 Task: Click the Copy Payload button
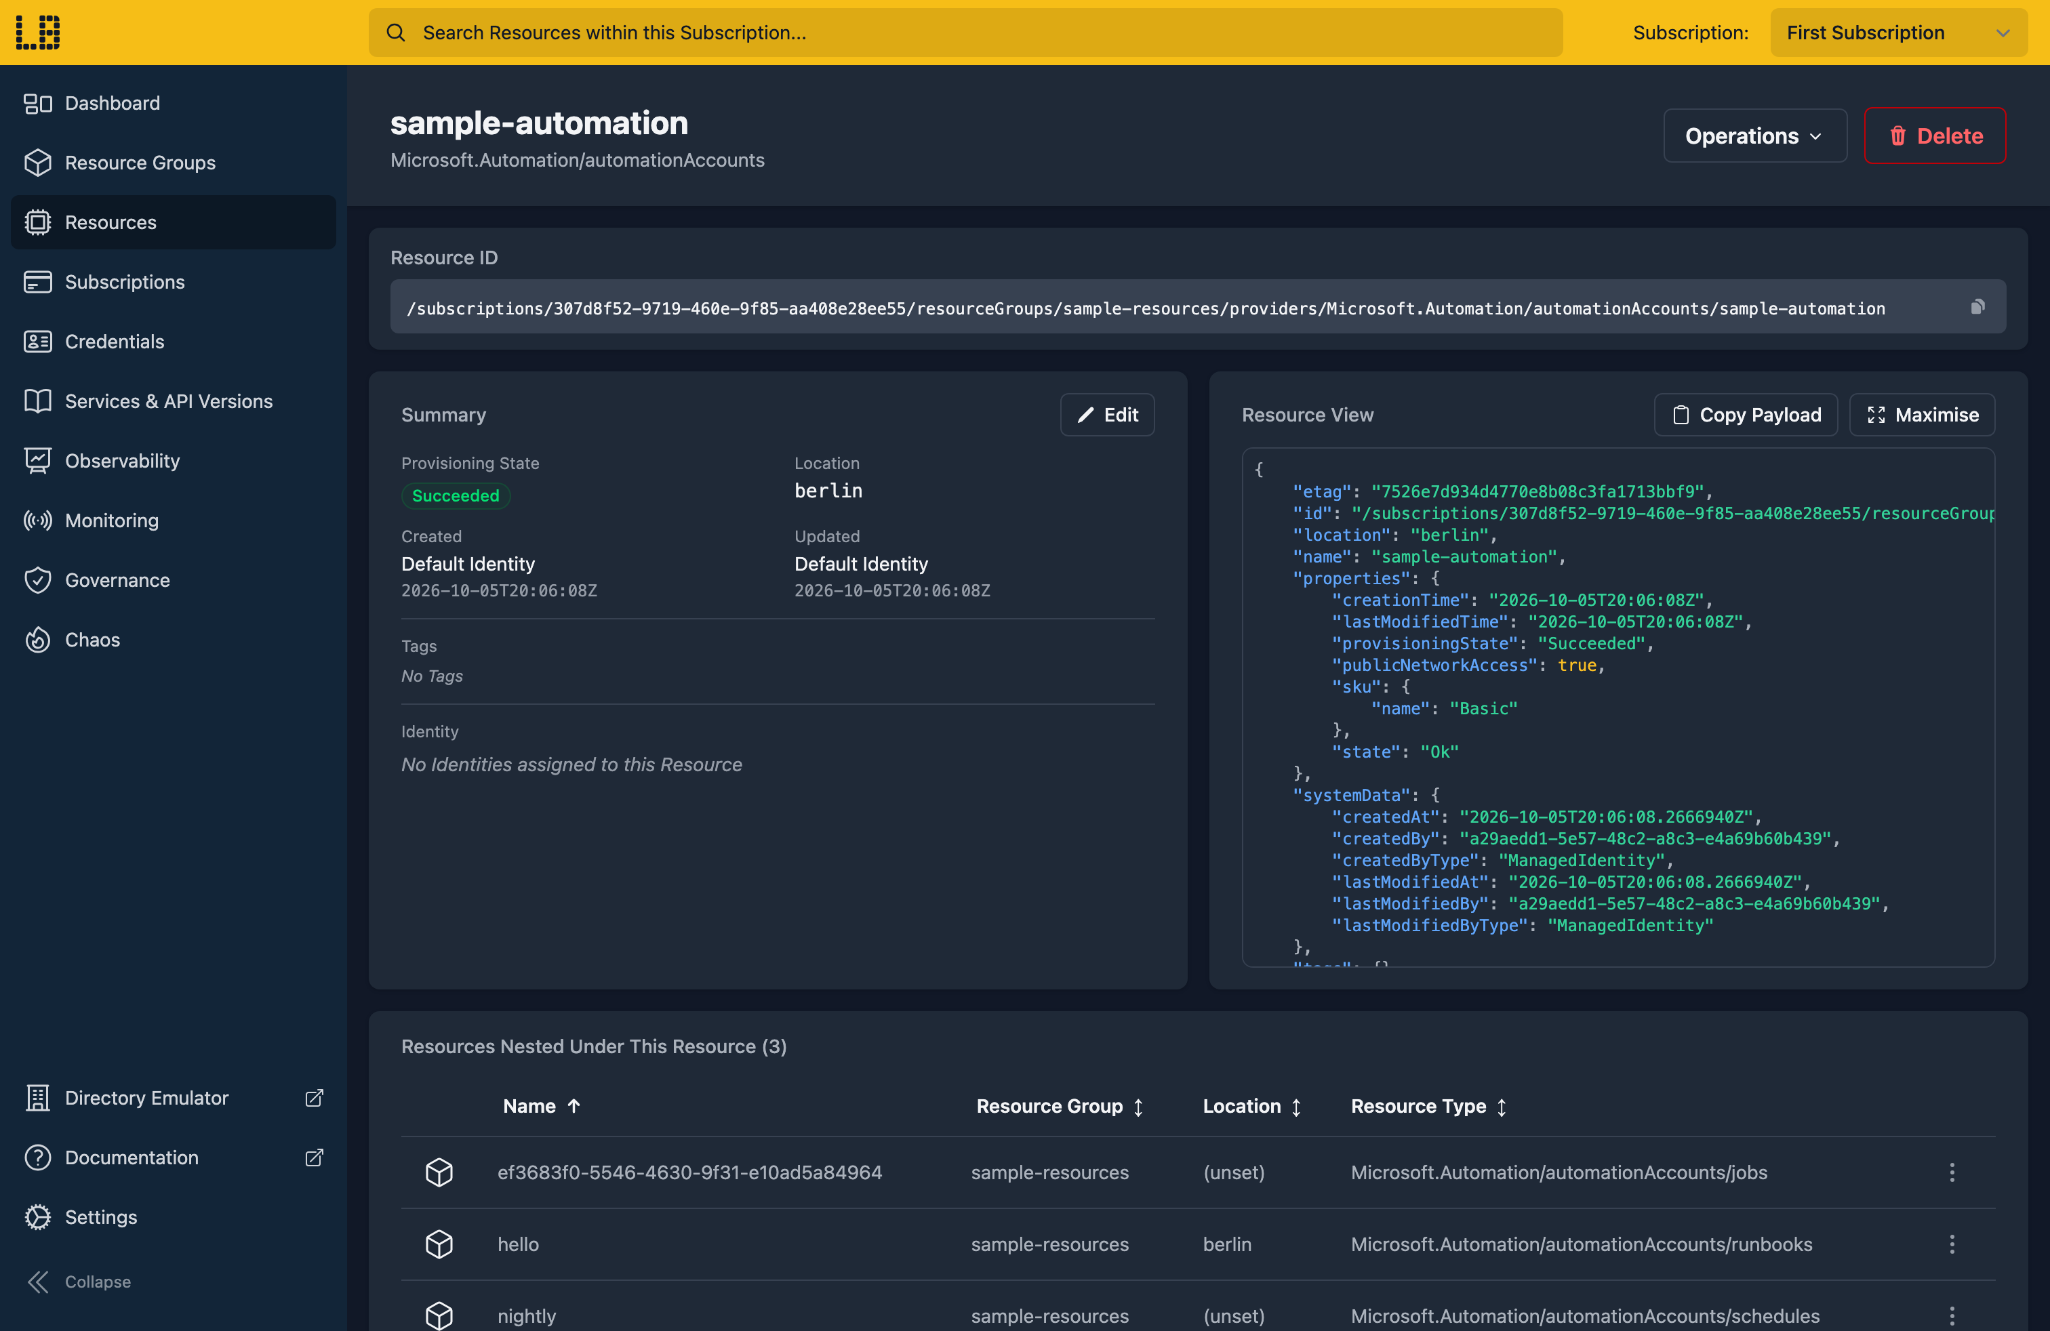pos(1746,415)
